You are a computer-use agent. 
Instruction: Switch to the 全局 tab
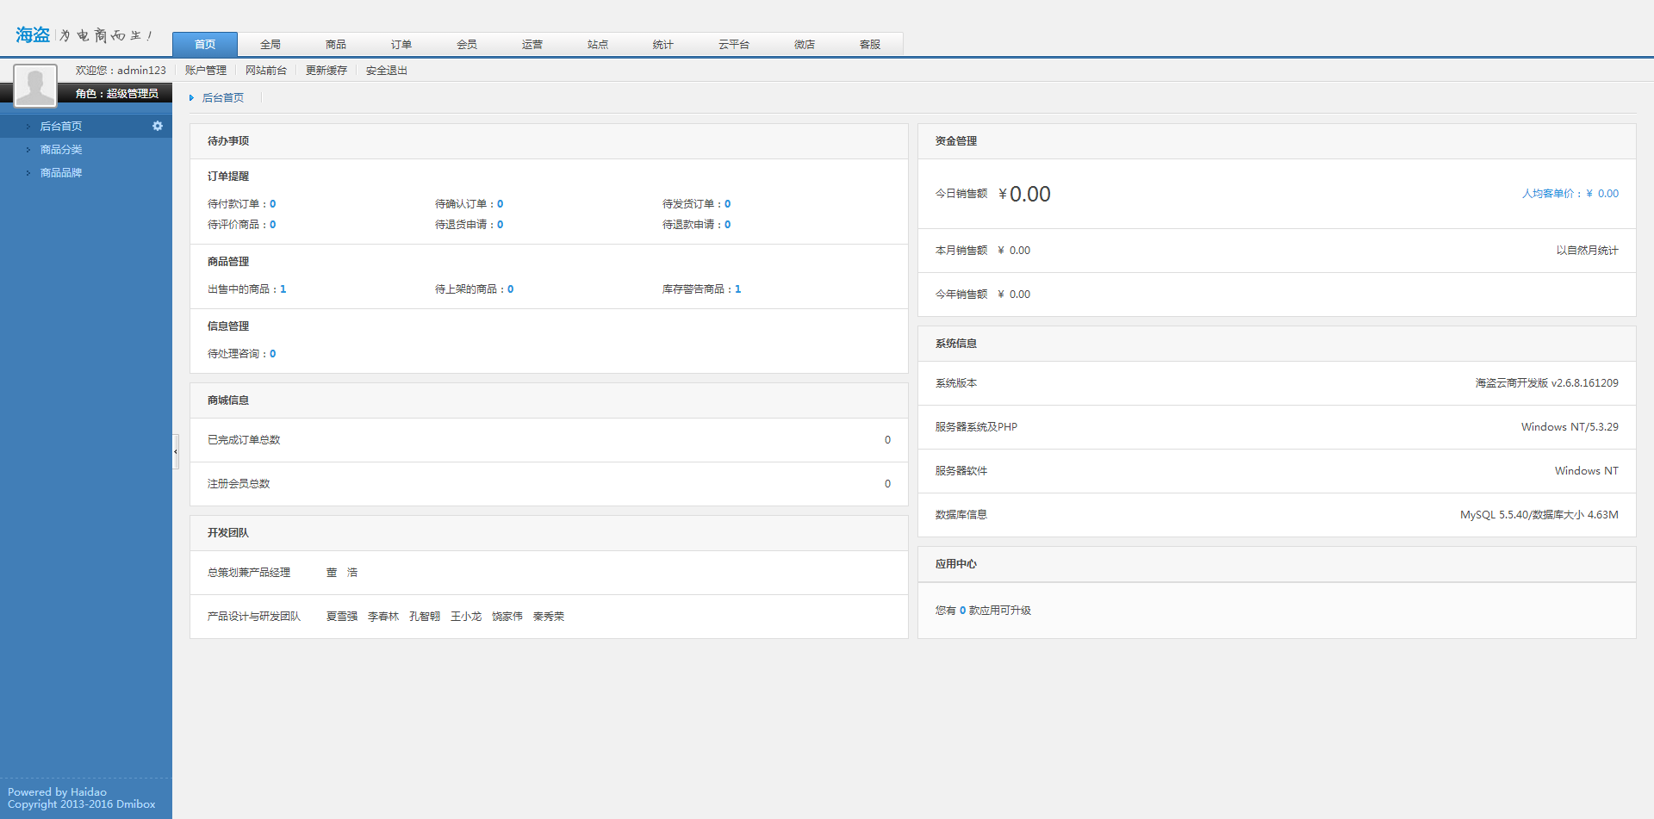click(270, 44)
